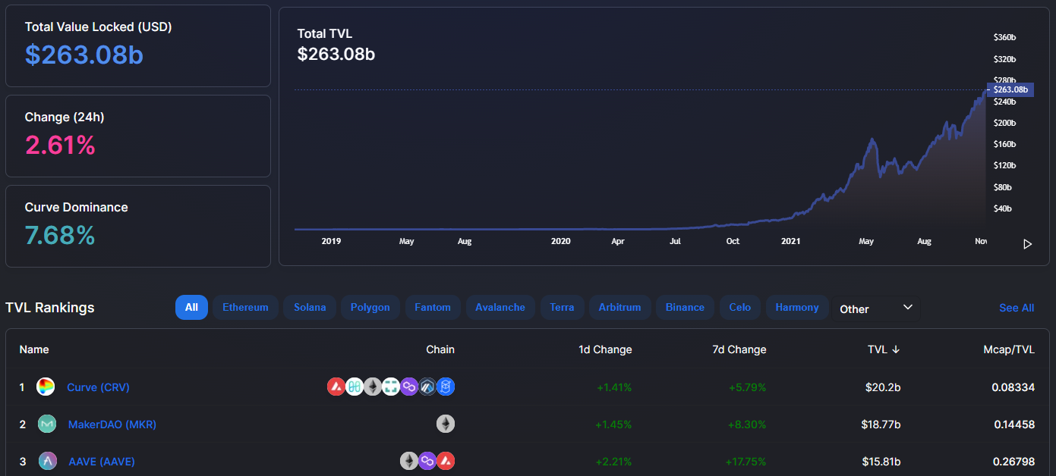Viewport: 1056px width, 476px height.
Task: Click the $263.08b marker on chart axis
Action: (x=1010, y=89)
